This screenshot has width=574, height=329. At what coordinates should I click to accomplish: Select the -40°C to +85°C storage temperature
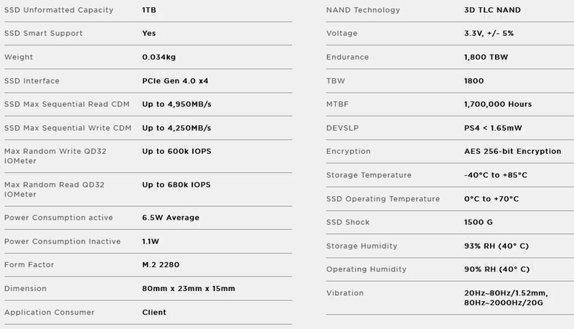(x=495, y=175)
